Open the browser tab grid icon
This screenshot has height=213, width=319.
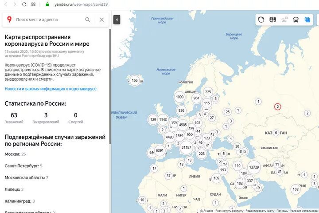pyautogui.click(x=33, y=4)
